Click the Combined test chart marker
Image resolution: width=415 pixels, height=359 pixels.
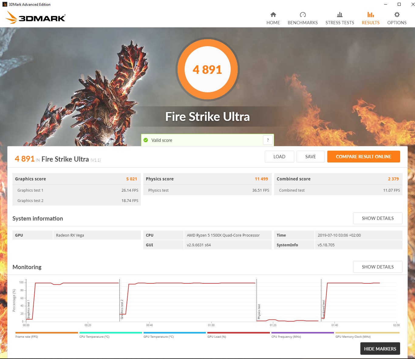324,309
